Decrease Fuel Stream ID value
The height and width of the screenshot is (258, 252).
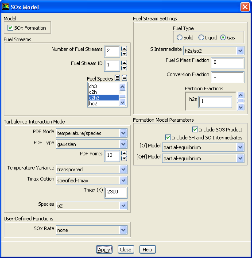[124, 68]
